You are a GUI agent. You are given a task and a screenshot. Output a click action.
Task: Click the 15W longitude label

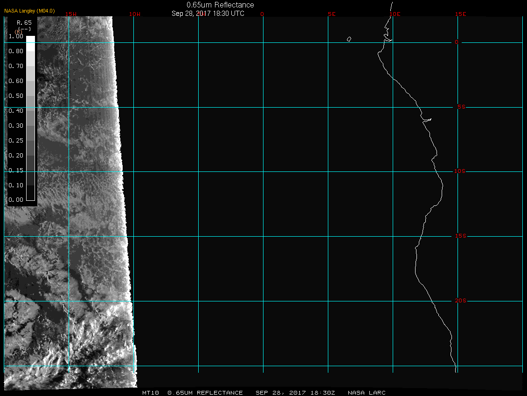click(71, 14)
